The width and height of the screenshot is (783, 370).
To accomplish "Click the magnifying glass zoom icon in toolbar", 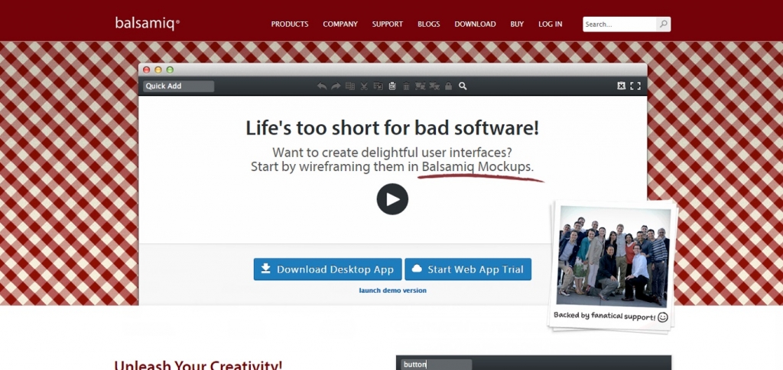I will point(463,86).
